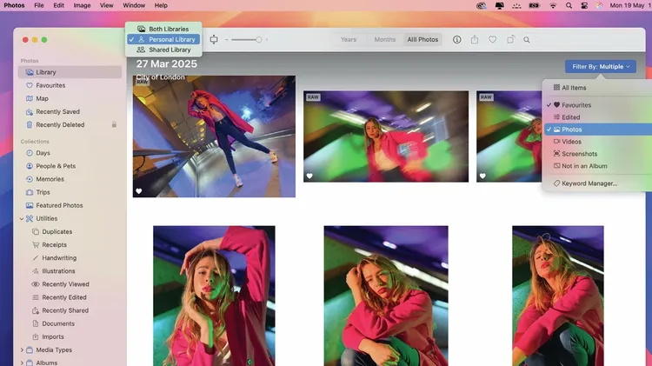
Task: Switch to the Months view tab
Action: pos(384,40)
